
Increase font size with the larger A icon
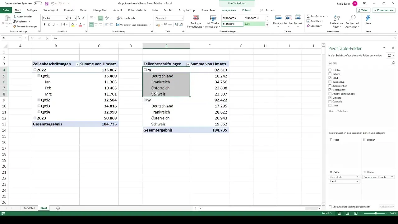click(79, 18)
